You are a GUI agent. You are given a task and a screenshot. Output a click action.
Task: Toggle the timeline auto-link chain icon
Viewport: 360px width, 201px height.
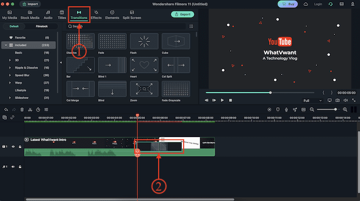[x=13, y=118]
